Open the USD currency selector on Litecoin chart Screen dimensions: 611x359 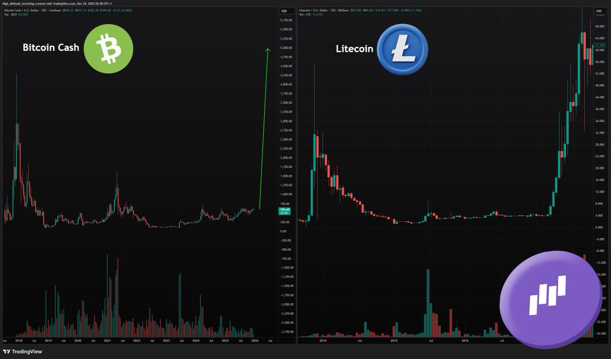601,11
